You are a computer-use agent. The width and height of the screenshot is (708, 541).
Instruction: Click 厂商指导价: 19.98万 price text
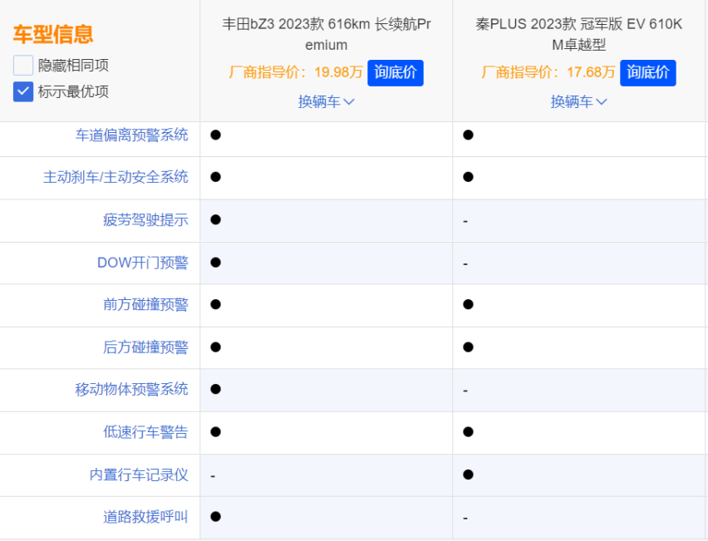(296, 72)
